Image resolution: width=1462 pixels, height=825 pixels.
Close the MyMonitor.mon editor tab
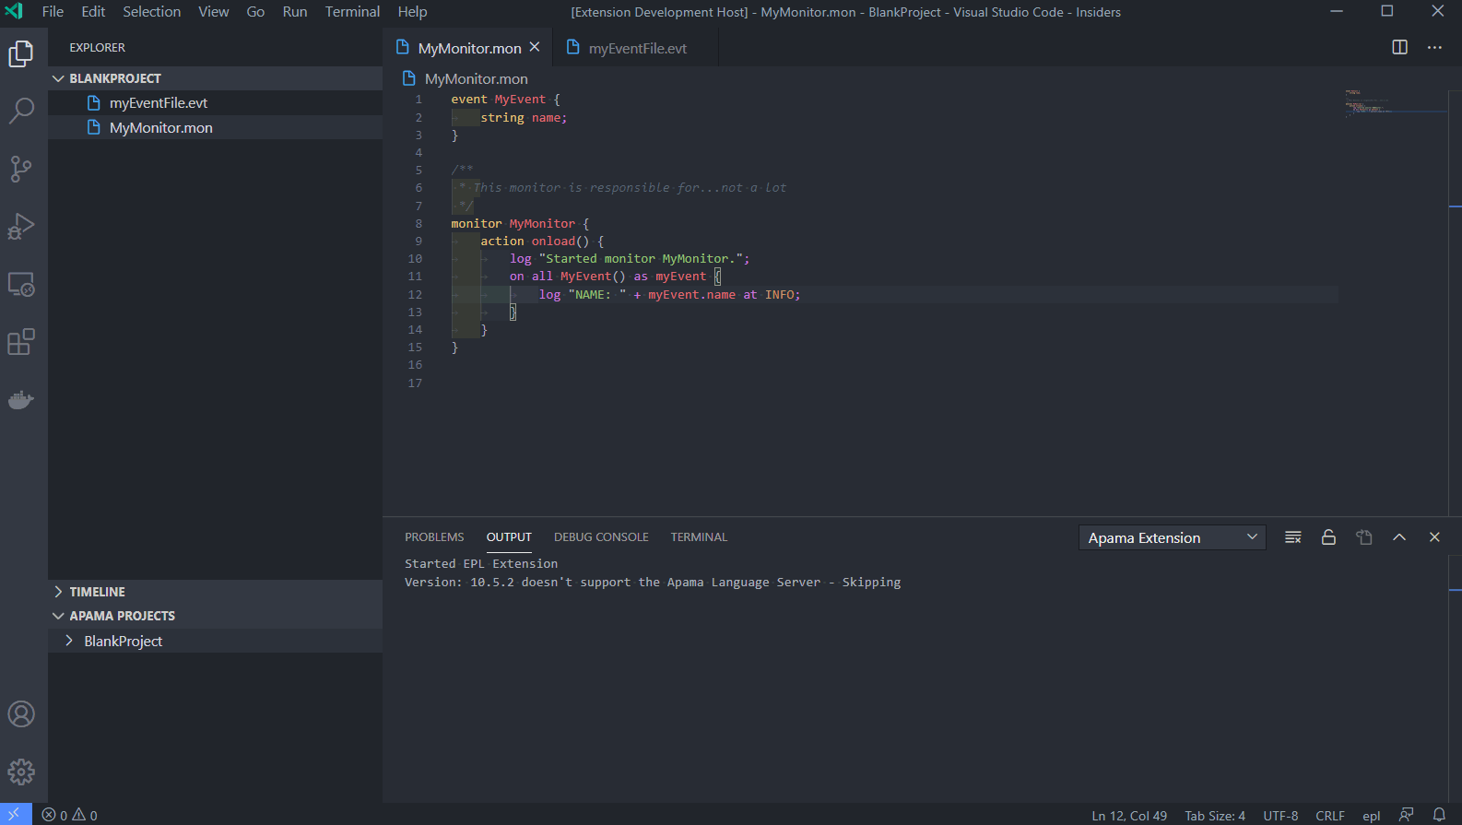click(535, 47)
